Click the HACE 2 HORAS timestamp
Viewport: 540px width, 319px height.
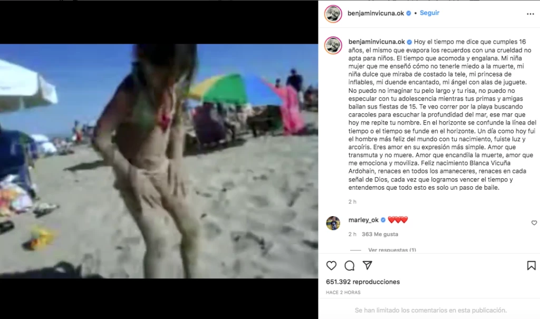click(343, 293)
